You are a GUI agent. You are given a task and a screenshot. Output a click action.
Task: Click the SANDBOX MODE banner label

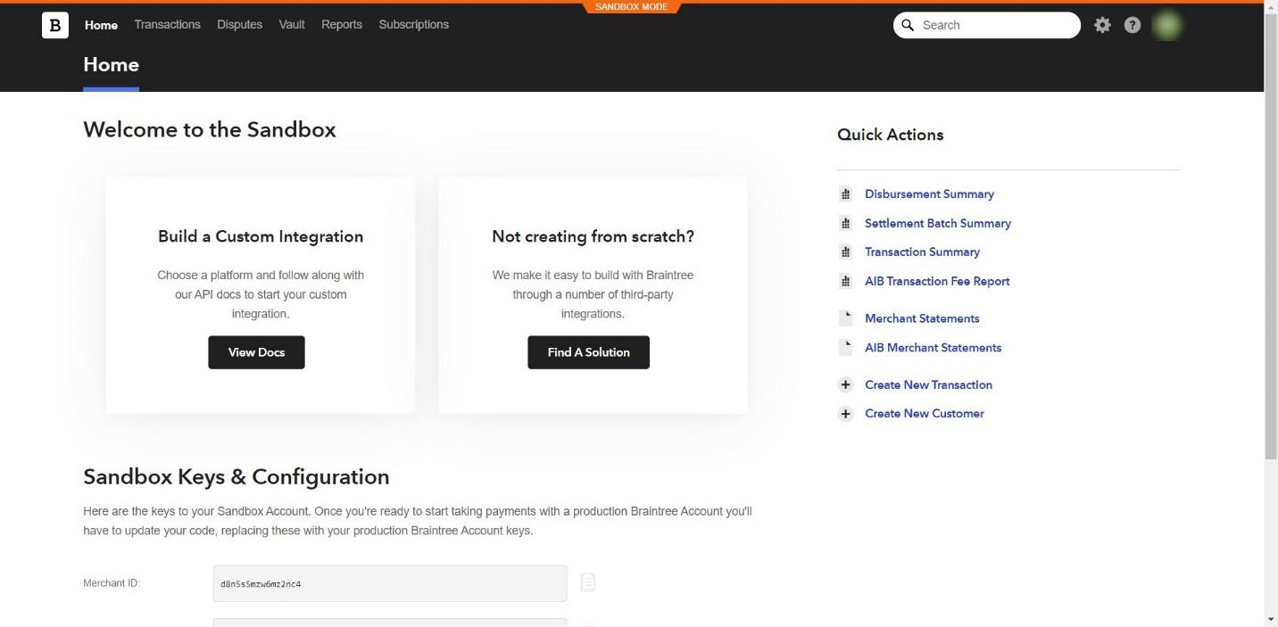pos(631,7)
